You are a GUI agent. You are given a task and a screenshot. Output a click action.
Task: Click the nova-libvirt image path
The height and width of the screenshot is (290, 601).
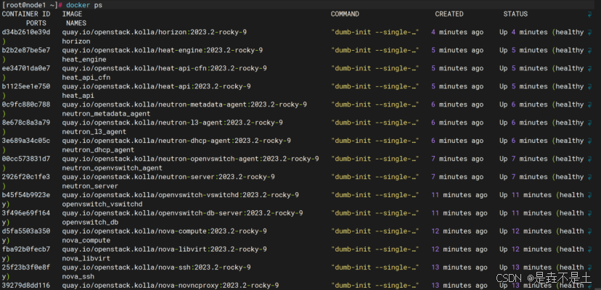(x=165, y=249)
